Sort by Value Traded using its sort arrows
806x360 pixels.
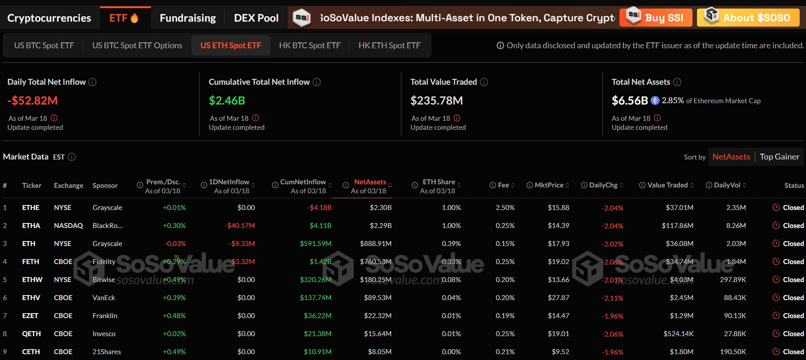[x=692, y=185]
